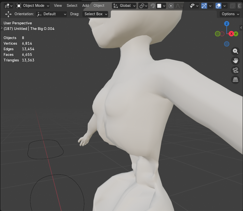Open object types visibility menu
This screenshot has height=211, width=243.
194,6
